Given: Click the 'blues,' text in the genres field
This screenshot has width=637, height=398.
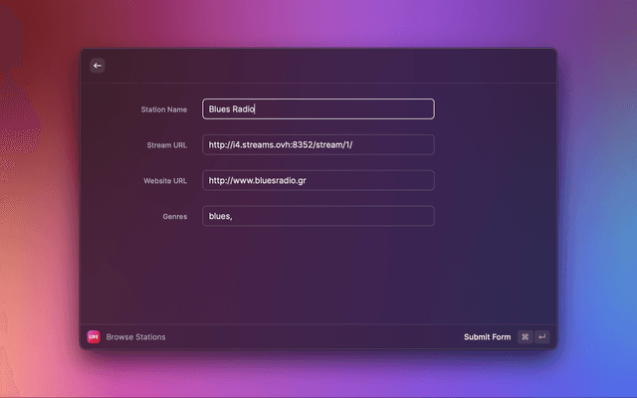Looking at the screenshot, I should click(220, 216).
